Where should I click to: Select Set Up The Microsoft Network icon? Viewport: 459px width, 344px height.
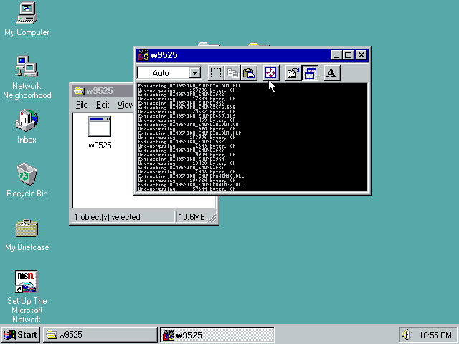click(x=27, y=297)
